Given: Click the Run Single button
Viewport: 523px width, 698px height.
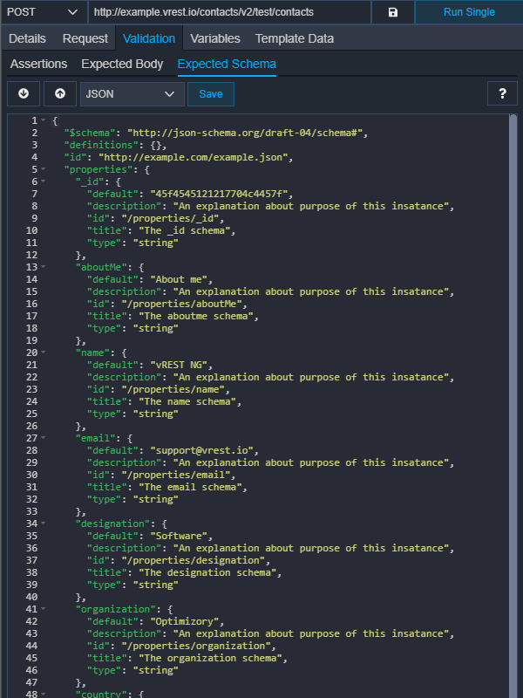Looking at the screenshot, I should [469, 12].
